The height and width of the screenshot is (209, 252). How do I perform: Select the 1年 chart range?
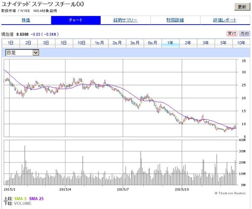170,43
